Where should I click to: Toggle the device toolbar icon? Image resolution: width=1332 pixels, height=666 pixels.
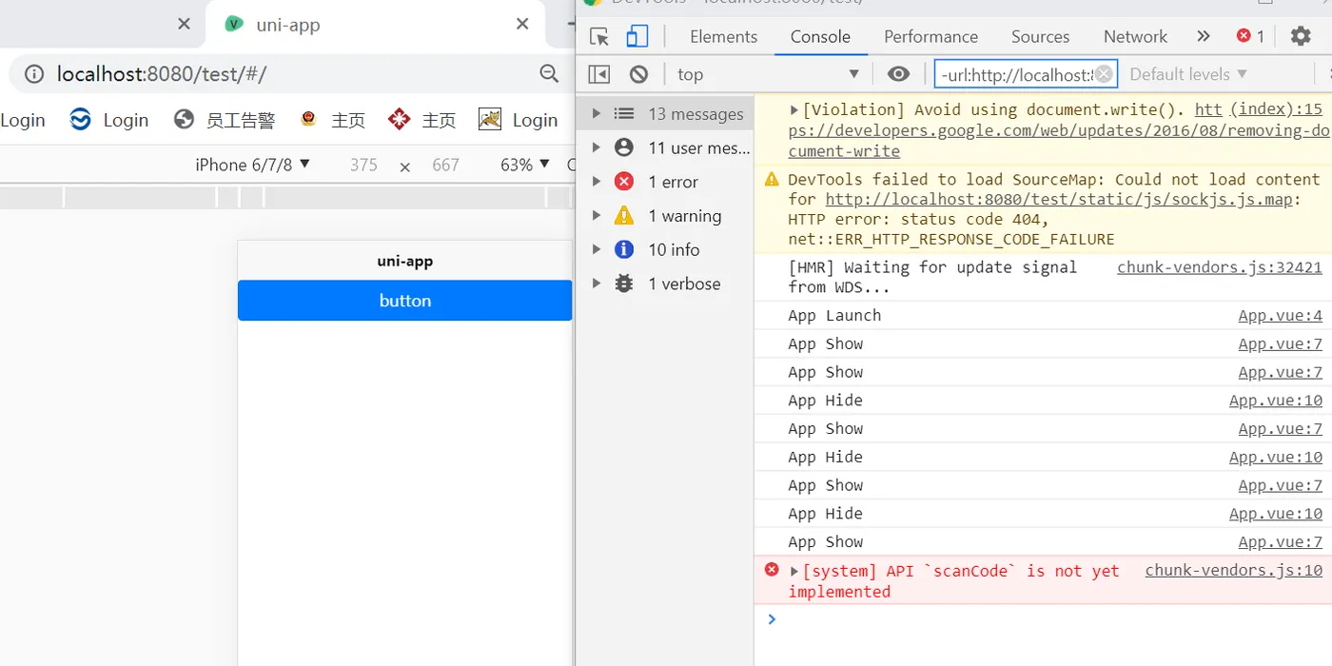(637, 36)
